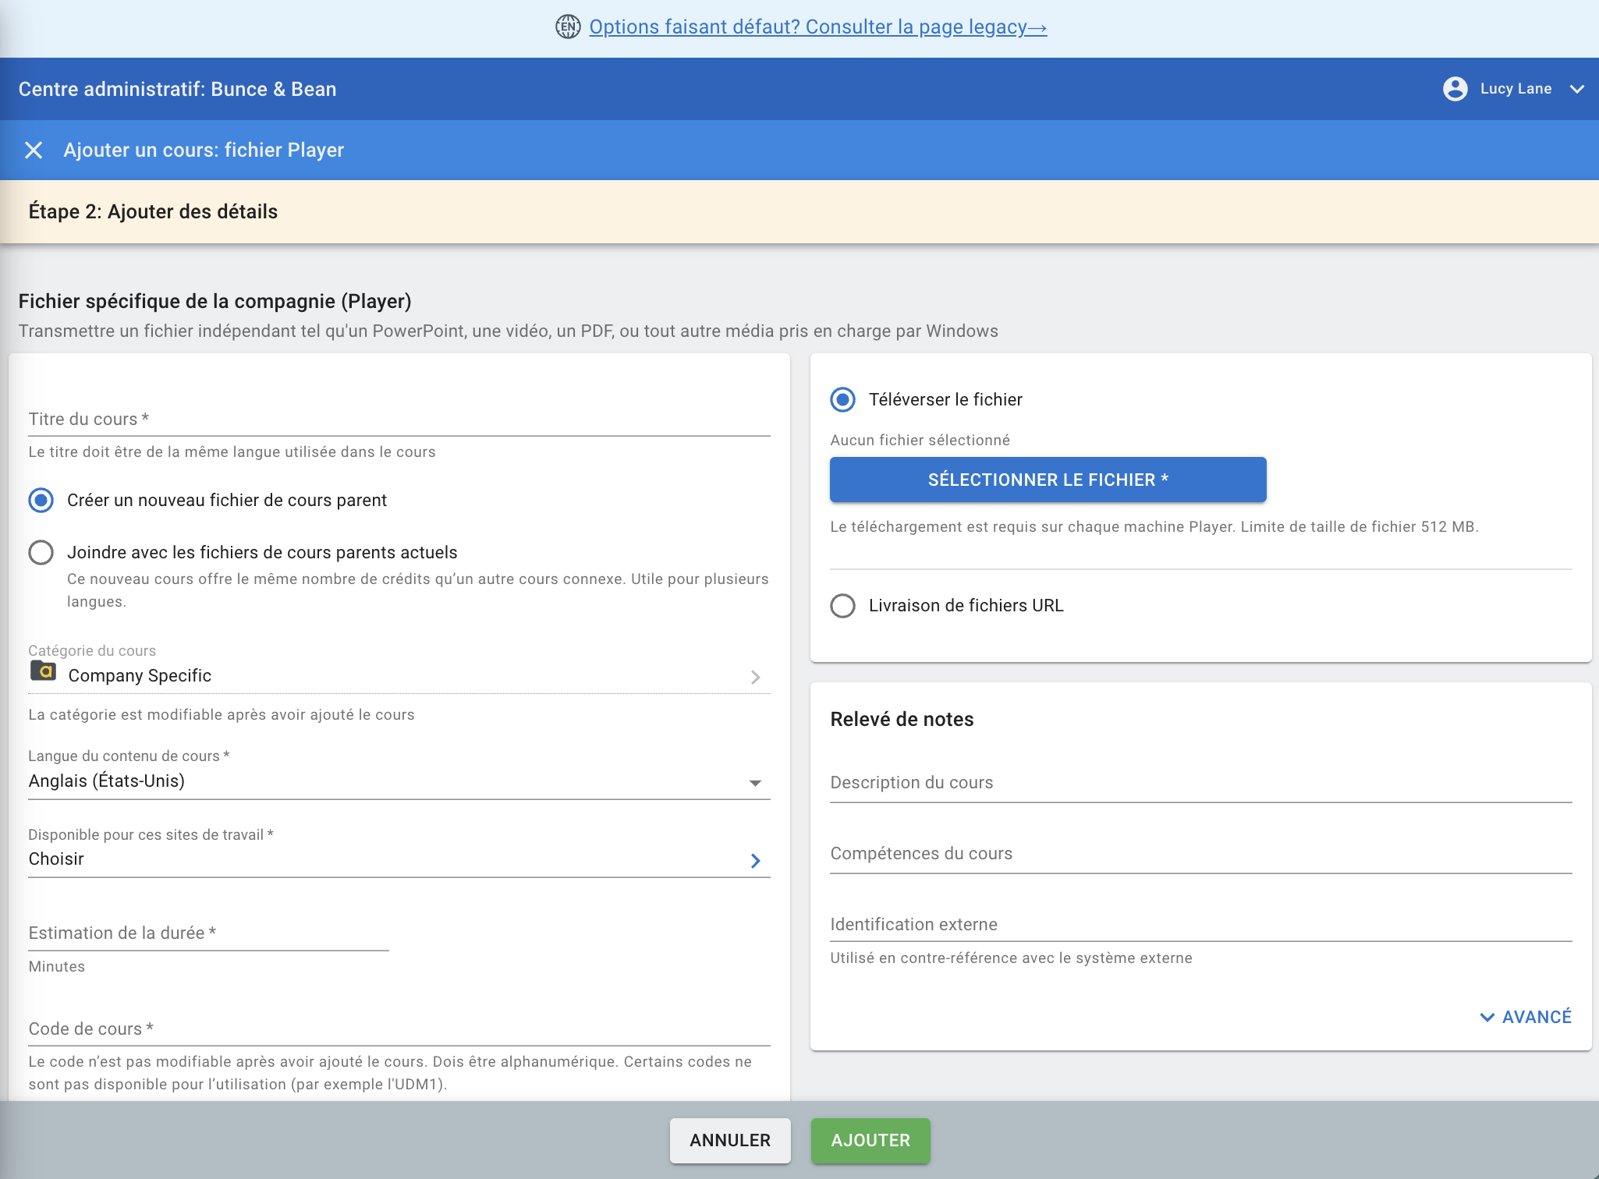Choose the Téléverser le fichier option
1599x1179 pixels.
pyautogui.click(x=842, y=399)
